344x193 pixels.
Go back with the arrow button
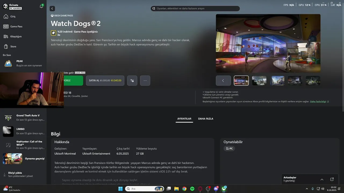52,9
